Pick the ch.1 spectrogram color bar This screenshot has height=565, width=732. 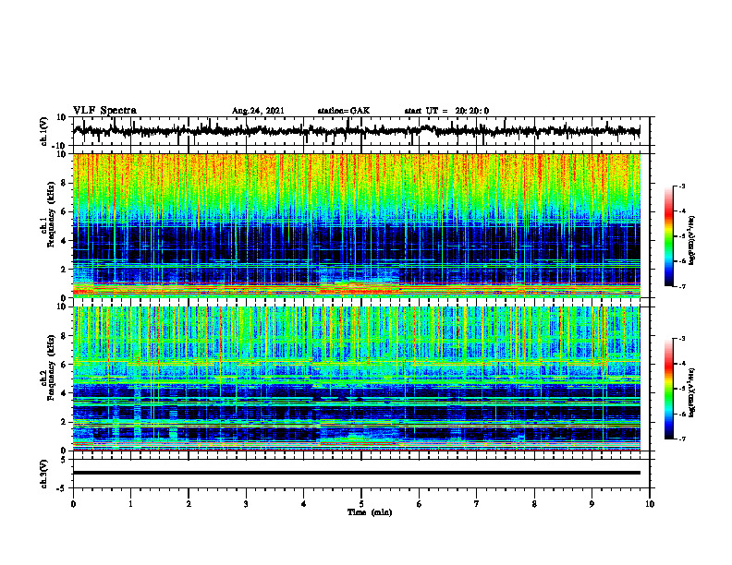pyautogui.click(x=668, y=236)
